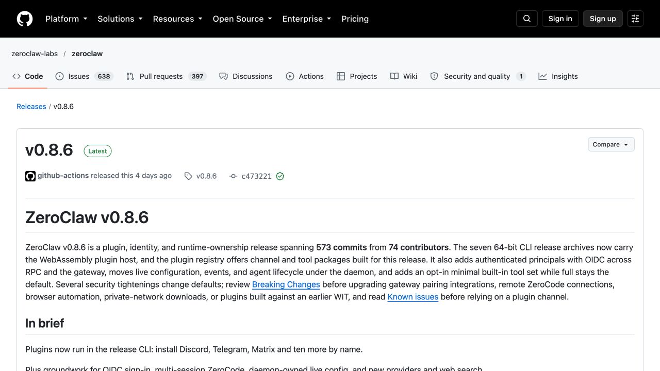Open the Pull requests tab
The image size is (660, 371).
coord(166,76)
